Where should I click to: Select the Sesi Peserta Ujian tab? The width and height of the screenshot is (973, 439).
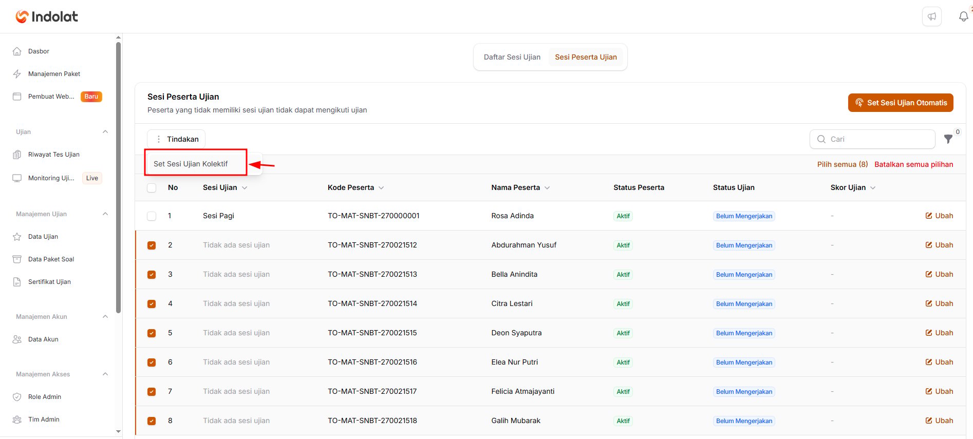point(586,57)
